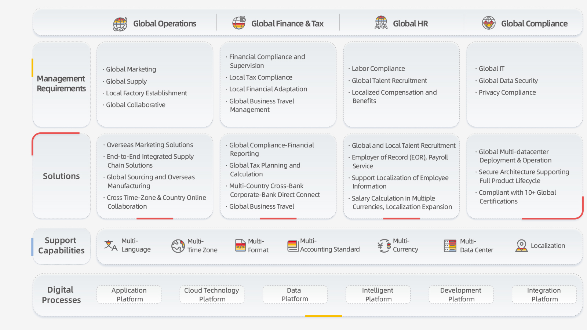Select the Global Compliance heading
This screenshot has width=587, height=330.
point(534,24)
